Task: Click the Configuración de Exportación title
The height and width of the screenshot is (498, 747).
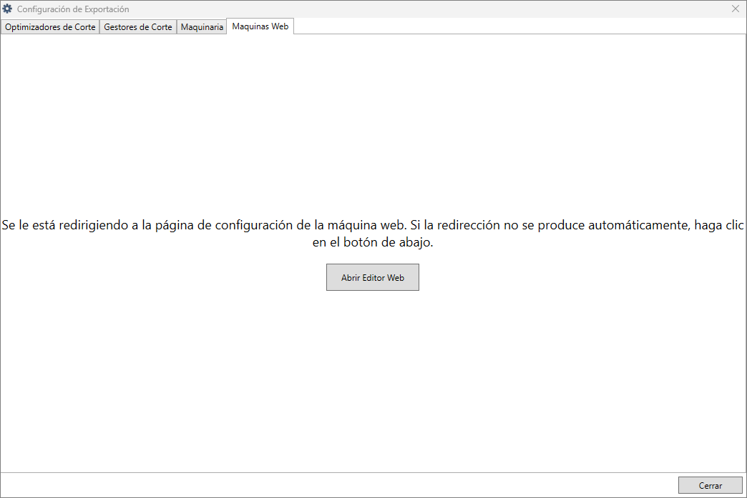Action: click(x=73, y=9)
